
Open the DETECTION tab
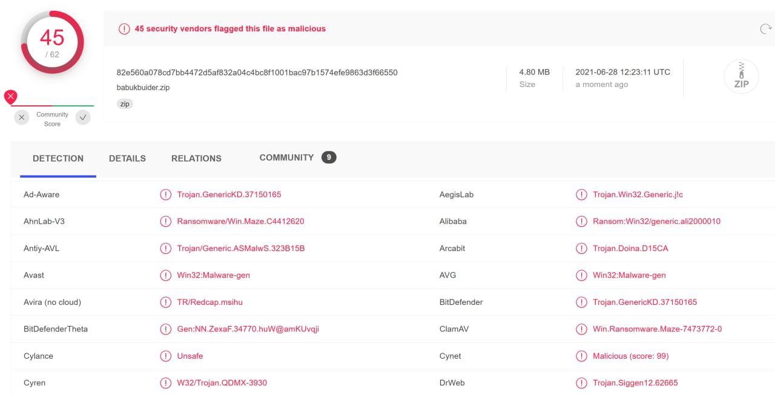tap(58, 158)
